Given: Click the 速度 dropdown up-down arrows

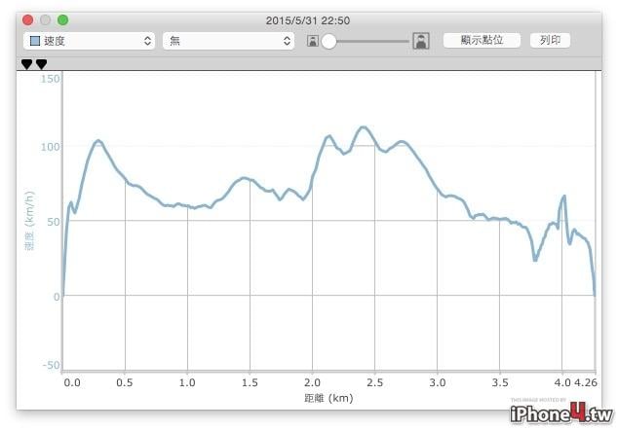Looking at the screenshot, I should pos(147,41).
